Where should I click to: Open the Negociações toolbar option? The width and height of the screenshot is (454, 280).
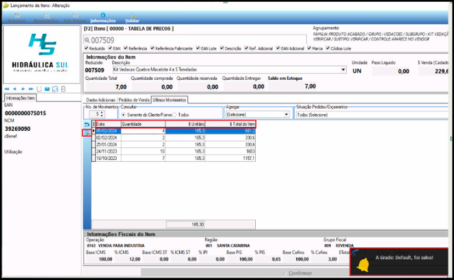click(x=47, y=18)
